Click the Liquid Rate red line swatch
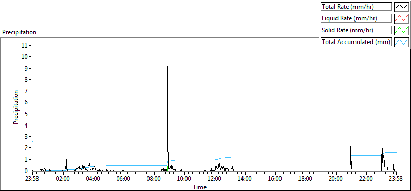This screenshot has height=191, width=411. 402,18
